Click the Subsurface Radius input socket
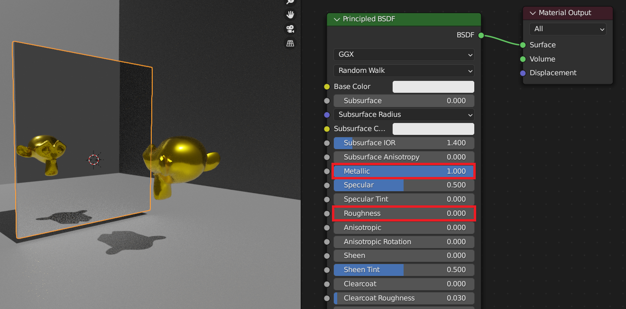The image size is (626, 309). click(327, 115)
